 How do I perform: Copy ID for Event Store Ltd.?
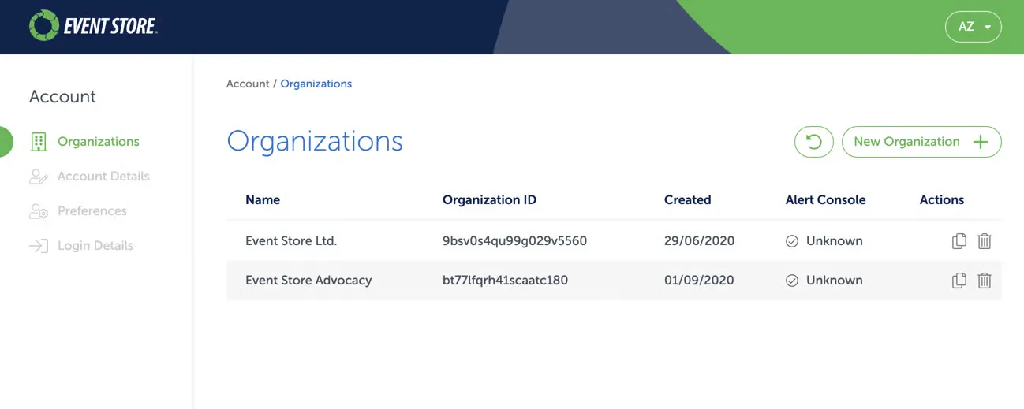959,241
